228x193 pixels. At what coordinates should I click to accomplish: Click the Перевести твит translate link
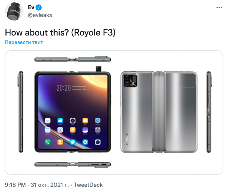coord(24,42)
